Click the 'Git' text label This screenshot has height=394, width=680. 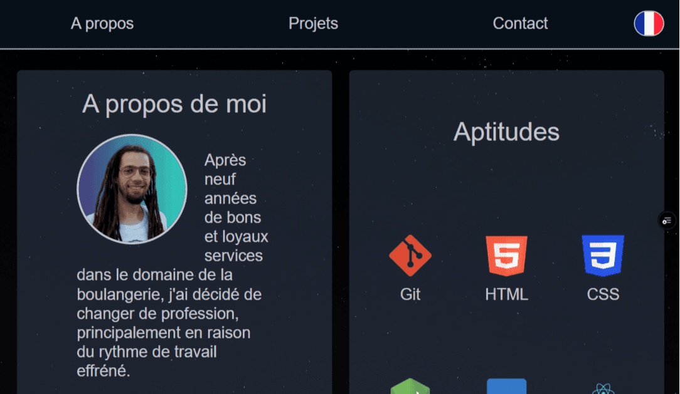point(410,294)
